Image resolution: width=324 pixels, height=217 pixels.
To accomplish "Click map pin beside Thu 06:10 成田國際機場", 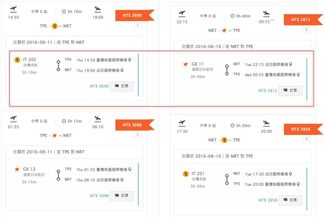I will coord(122,179).
